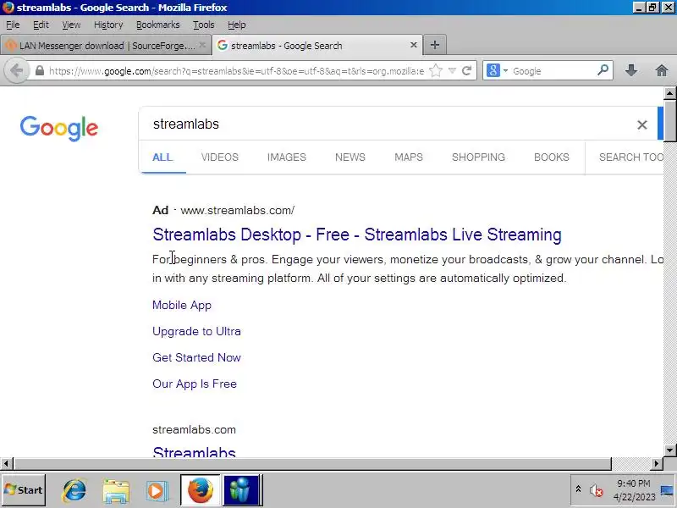Switch to VIDEOS results
677x508 pixels.
[220, 157]
